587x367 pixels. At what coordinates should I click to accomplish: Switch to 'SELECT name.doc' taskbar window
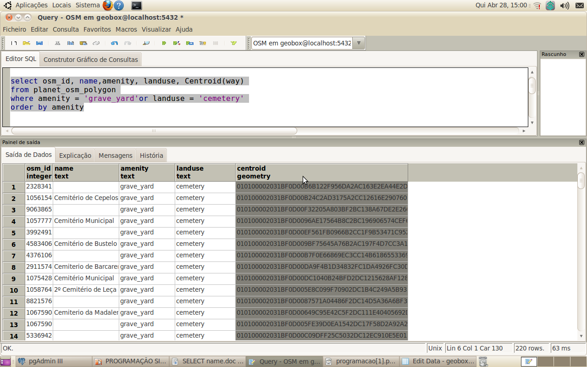pyautogui.click(x=208, y=361)
